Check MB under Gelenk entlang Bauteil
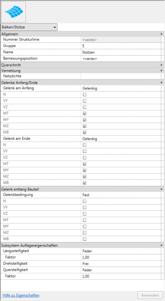This screenshot has width=165, height=301. 85,239
